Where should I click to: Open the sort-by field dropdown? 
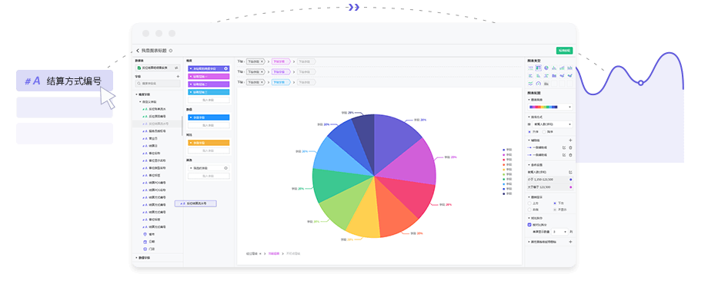pos(553,124)
